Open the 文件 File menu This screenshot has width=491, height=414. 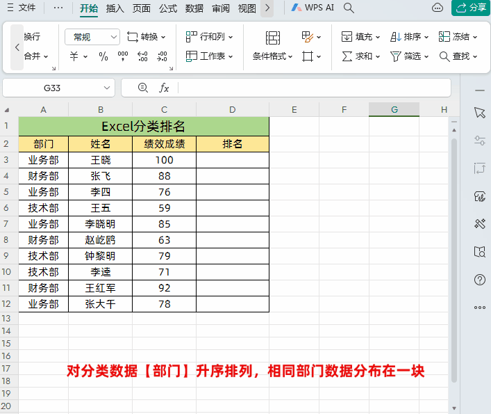tap(22, 8)
